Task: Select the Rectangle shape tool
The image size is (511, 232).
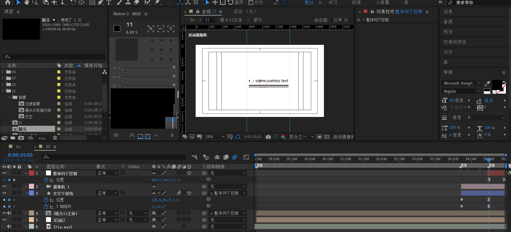Action: 92,2
